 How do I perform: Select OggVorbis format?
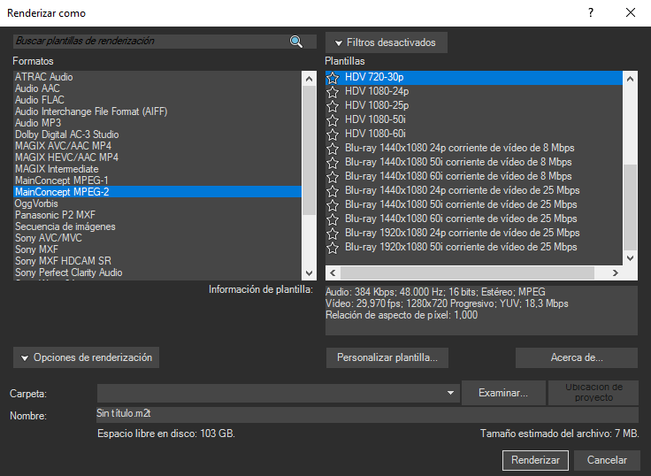[157, 203]
